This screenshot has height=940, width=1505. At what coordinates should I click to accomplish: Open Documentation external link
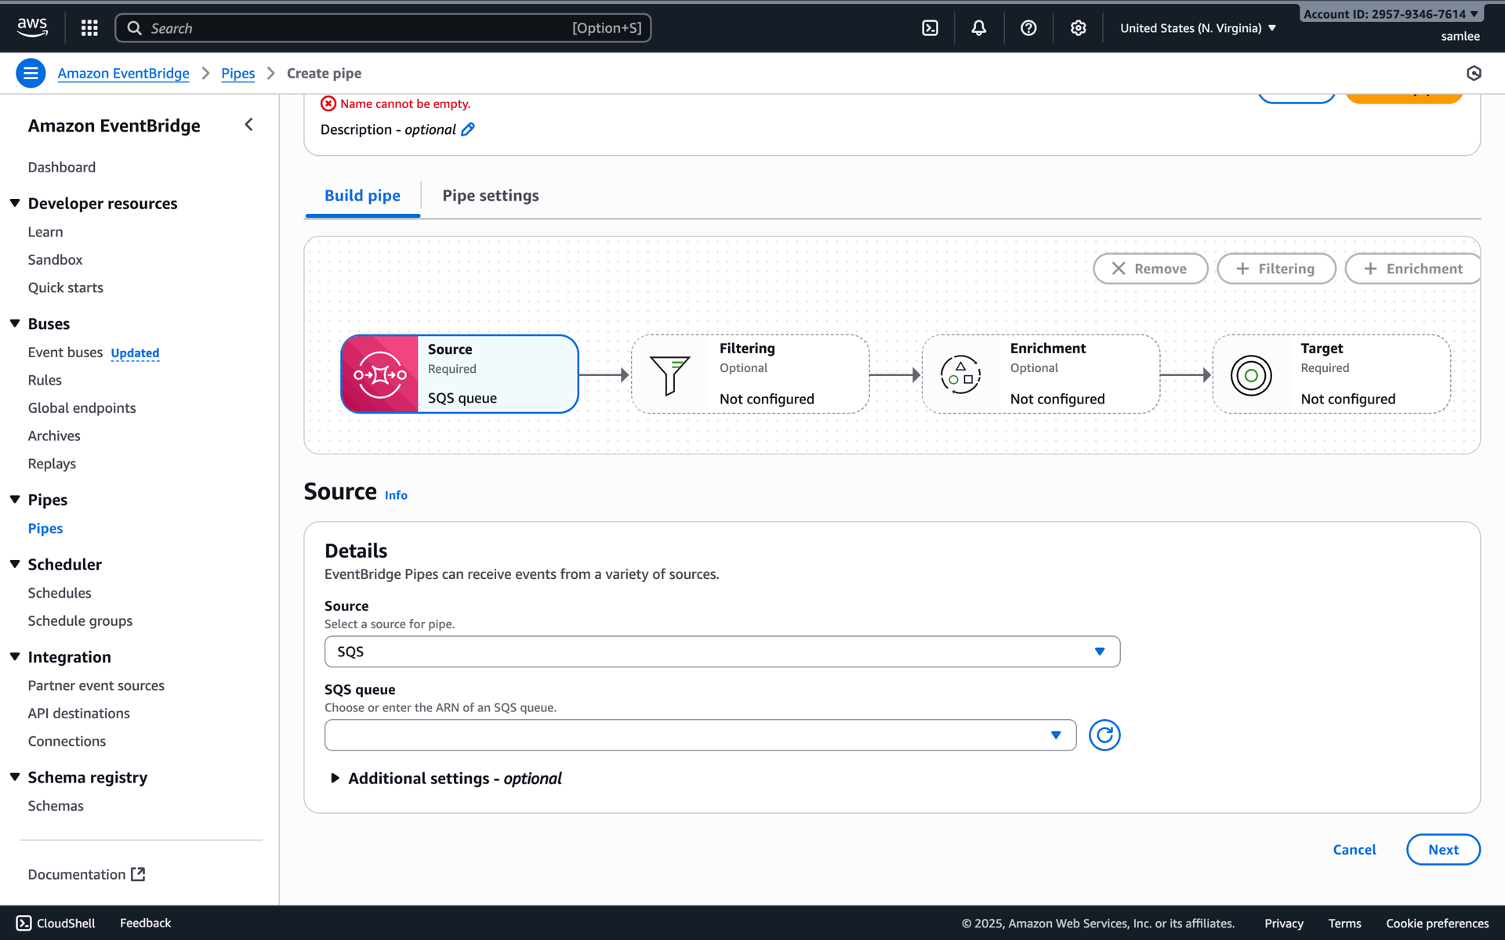[86, 874]
